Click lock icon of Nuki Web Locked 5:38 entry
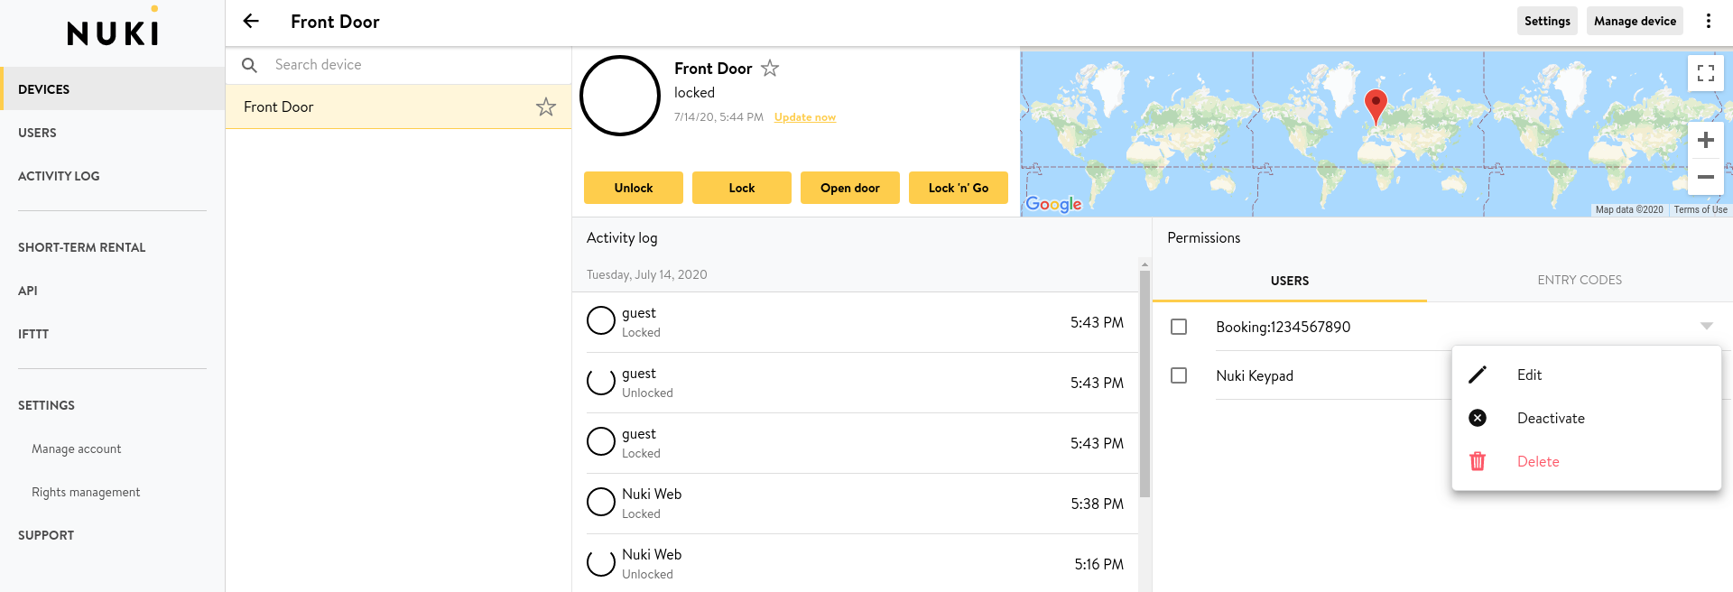Viewport: 1733px width, 592px height. click(x=601, y=502)
